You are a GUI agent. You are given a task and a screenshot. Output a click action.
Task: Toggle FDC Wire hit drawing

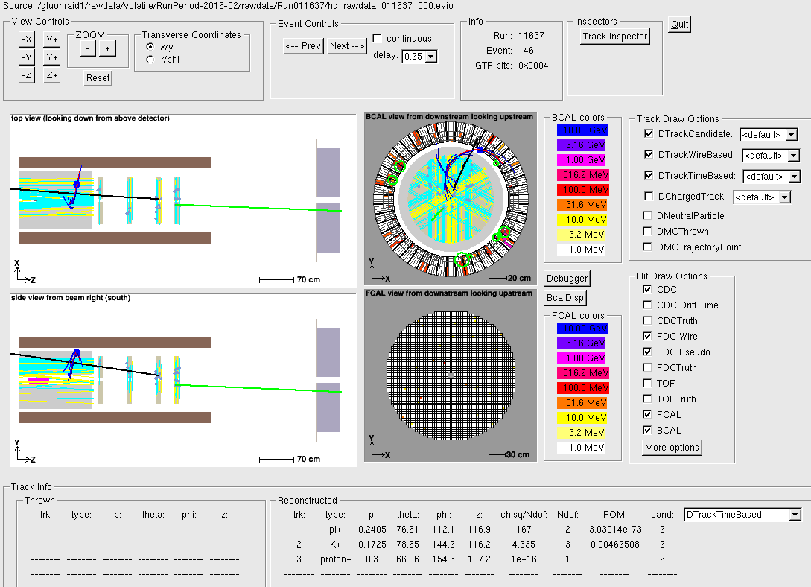pyautogui.click(x=647, y=336)
